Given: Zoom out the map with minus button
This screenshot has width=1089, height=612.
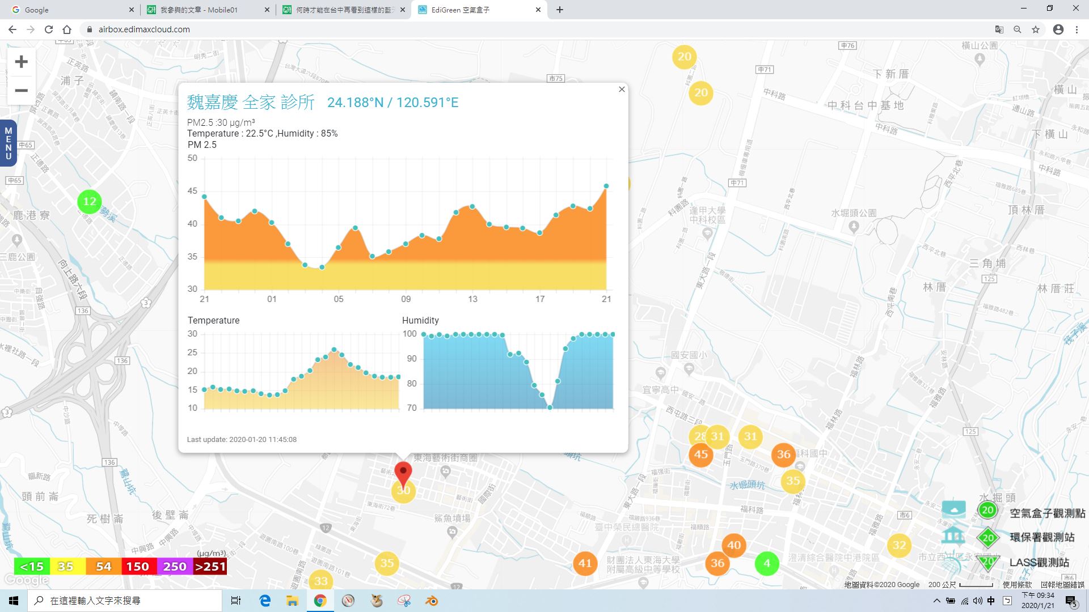Looking at the screenshot, I should [x=21, y=91].
